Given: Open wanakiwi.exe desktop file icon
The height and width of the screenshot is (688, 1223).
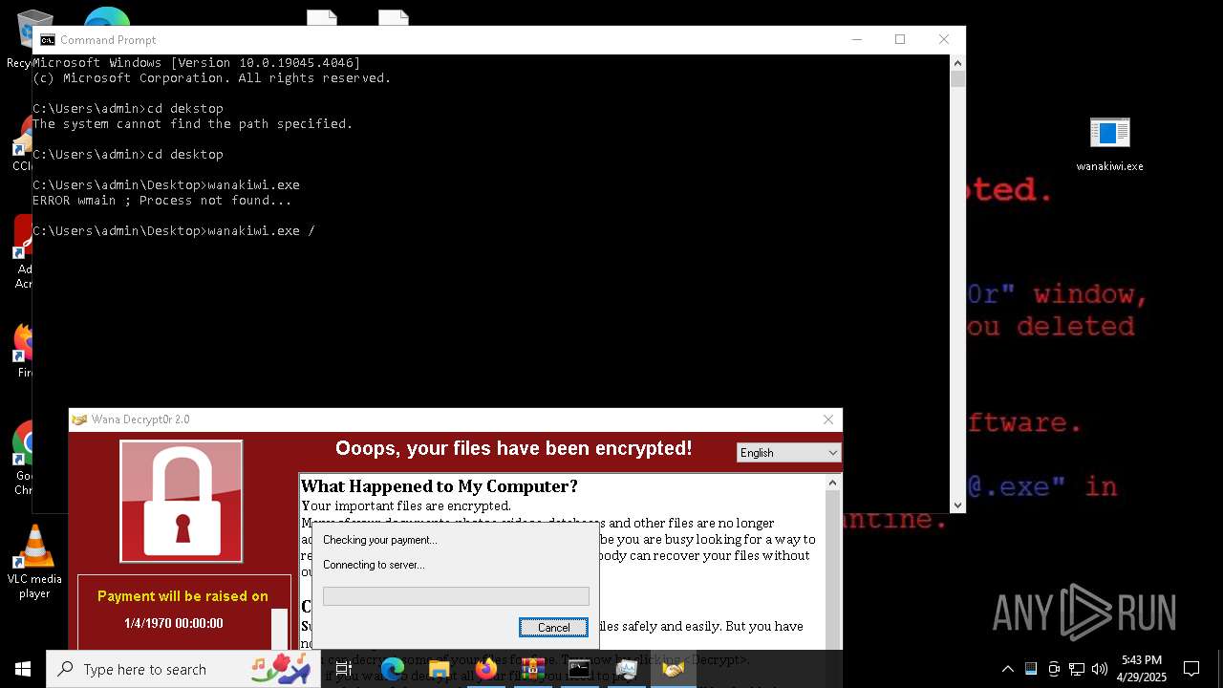Looking at the screenshot, I should coord(1109,143).
